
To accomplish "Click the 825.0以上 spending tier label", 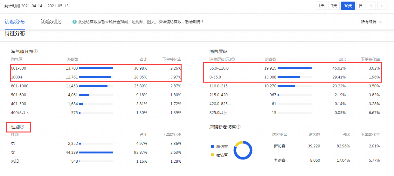I will pos(218,113).
